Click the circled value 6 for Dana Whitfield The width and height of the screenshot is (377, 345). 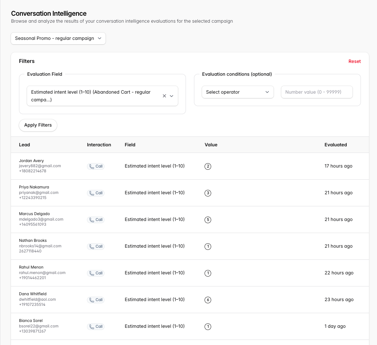[x=208, y=300]
